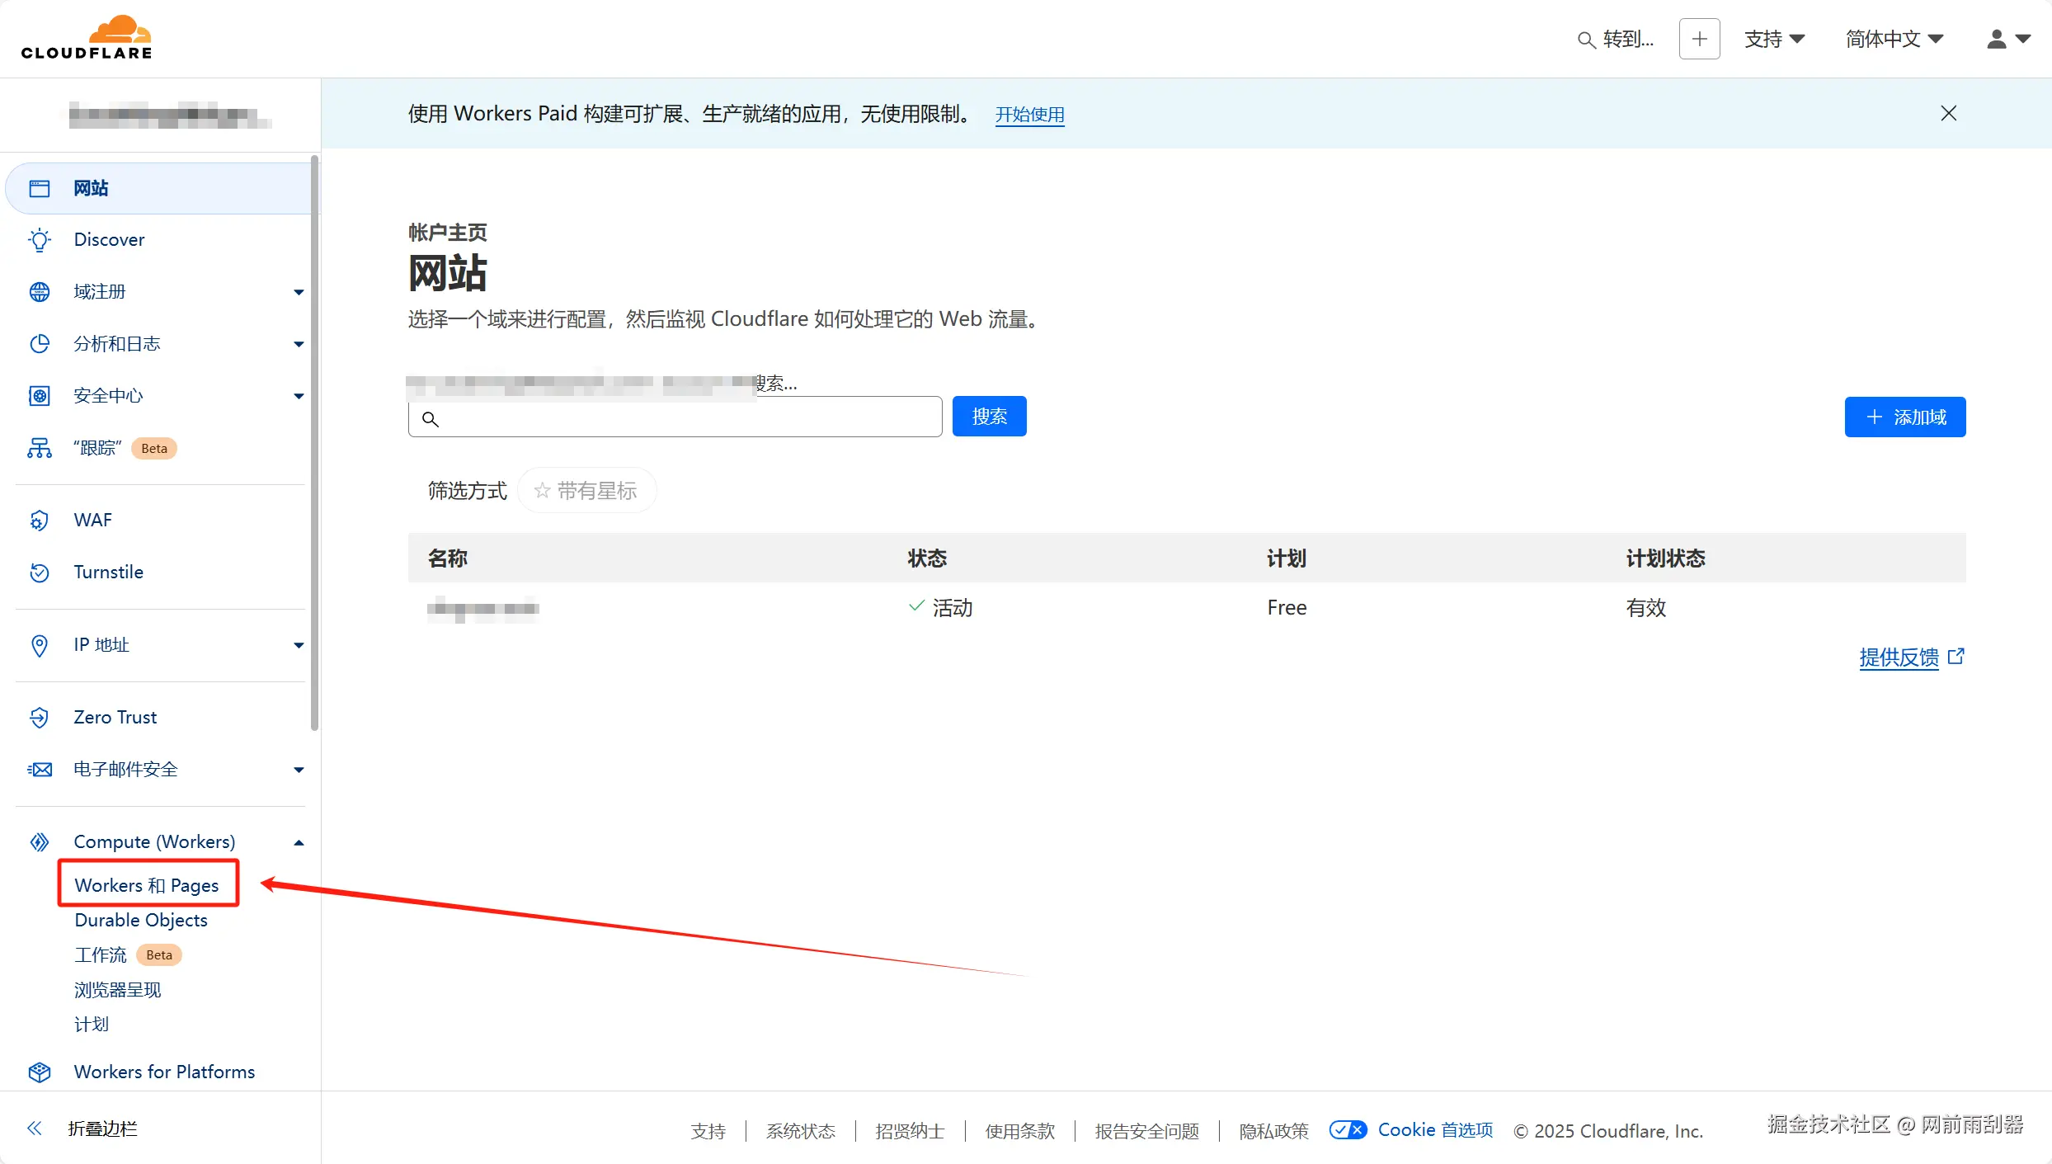Click the 状态 column header
The height and width of the screenshot is (1164, 2052).
[927, 558]
